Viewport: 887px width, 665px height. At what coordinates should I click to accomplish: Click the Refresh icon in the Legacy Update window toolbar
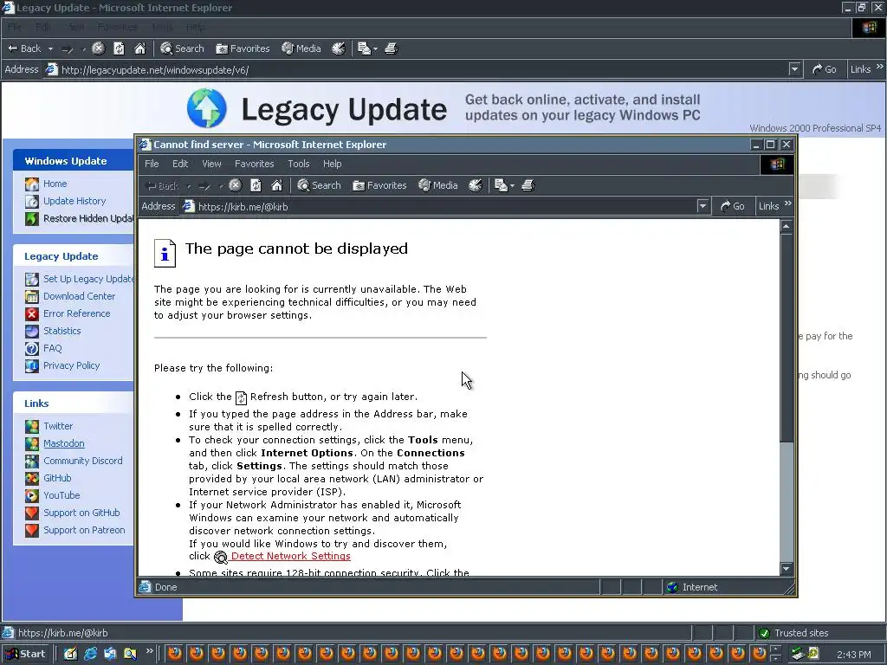[119, 48]
